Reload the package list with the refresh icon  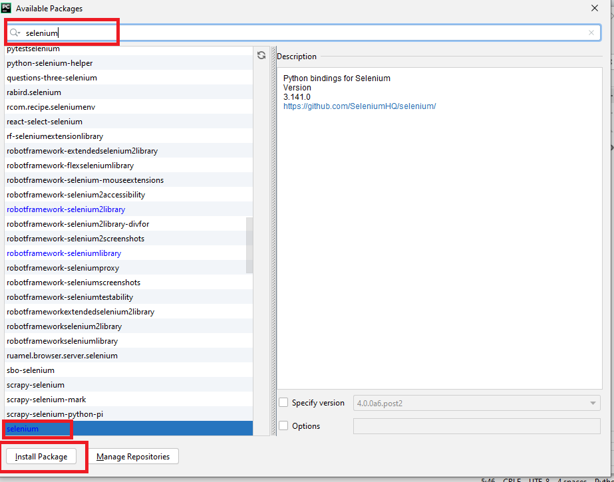coord(261,56)
